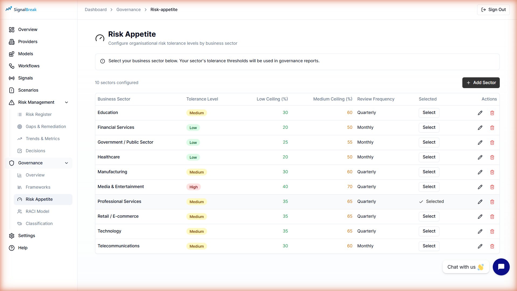Click Sign Out at top right

click(493, 9)
